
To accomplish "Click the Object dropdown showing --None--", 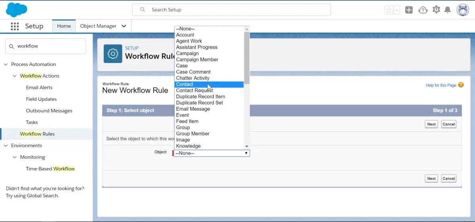I will point(212,153).
